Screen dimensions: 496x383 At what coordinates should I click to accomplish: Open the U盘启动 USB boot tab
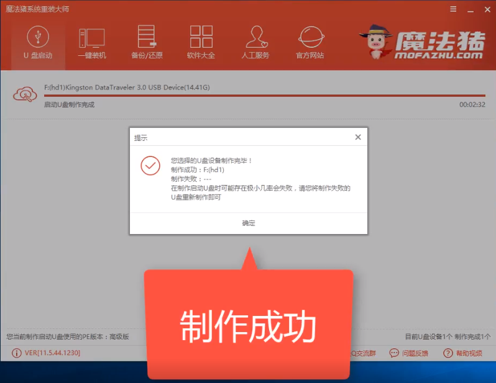[37, 42]
